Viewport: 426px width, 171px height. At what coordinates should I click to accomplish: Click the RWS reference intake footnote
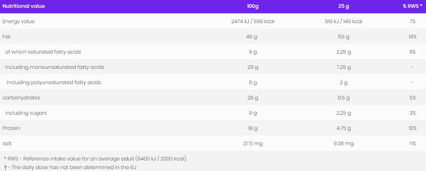[x=95, y=159]
